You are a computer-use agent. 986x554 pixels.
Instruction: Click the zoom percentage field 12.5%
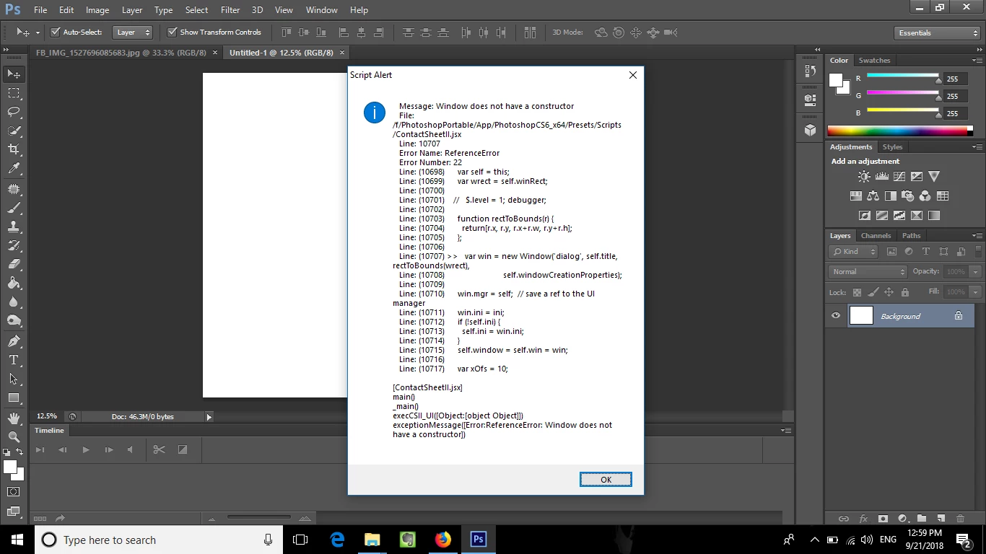pyautogui.click(x=47, y=416)
